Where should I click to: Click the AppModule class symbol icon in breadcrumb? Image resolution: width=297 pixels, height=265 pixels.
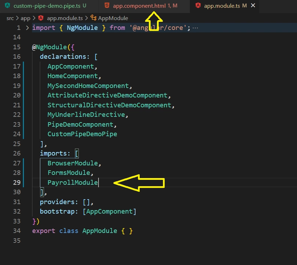point(94,18)
